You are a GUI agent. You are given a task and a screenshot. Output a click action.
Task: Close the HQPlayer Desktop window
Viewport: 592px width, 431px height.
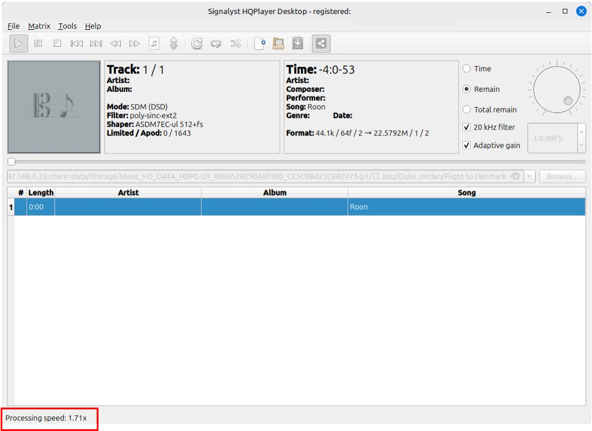click(581, 11)
